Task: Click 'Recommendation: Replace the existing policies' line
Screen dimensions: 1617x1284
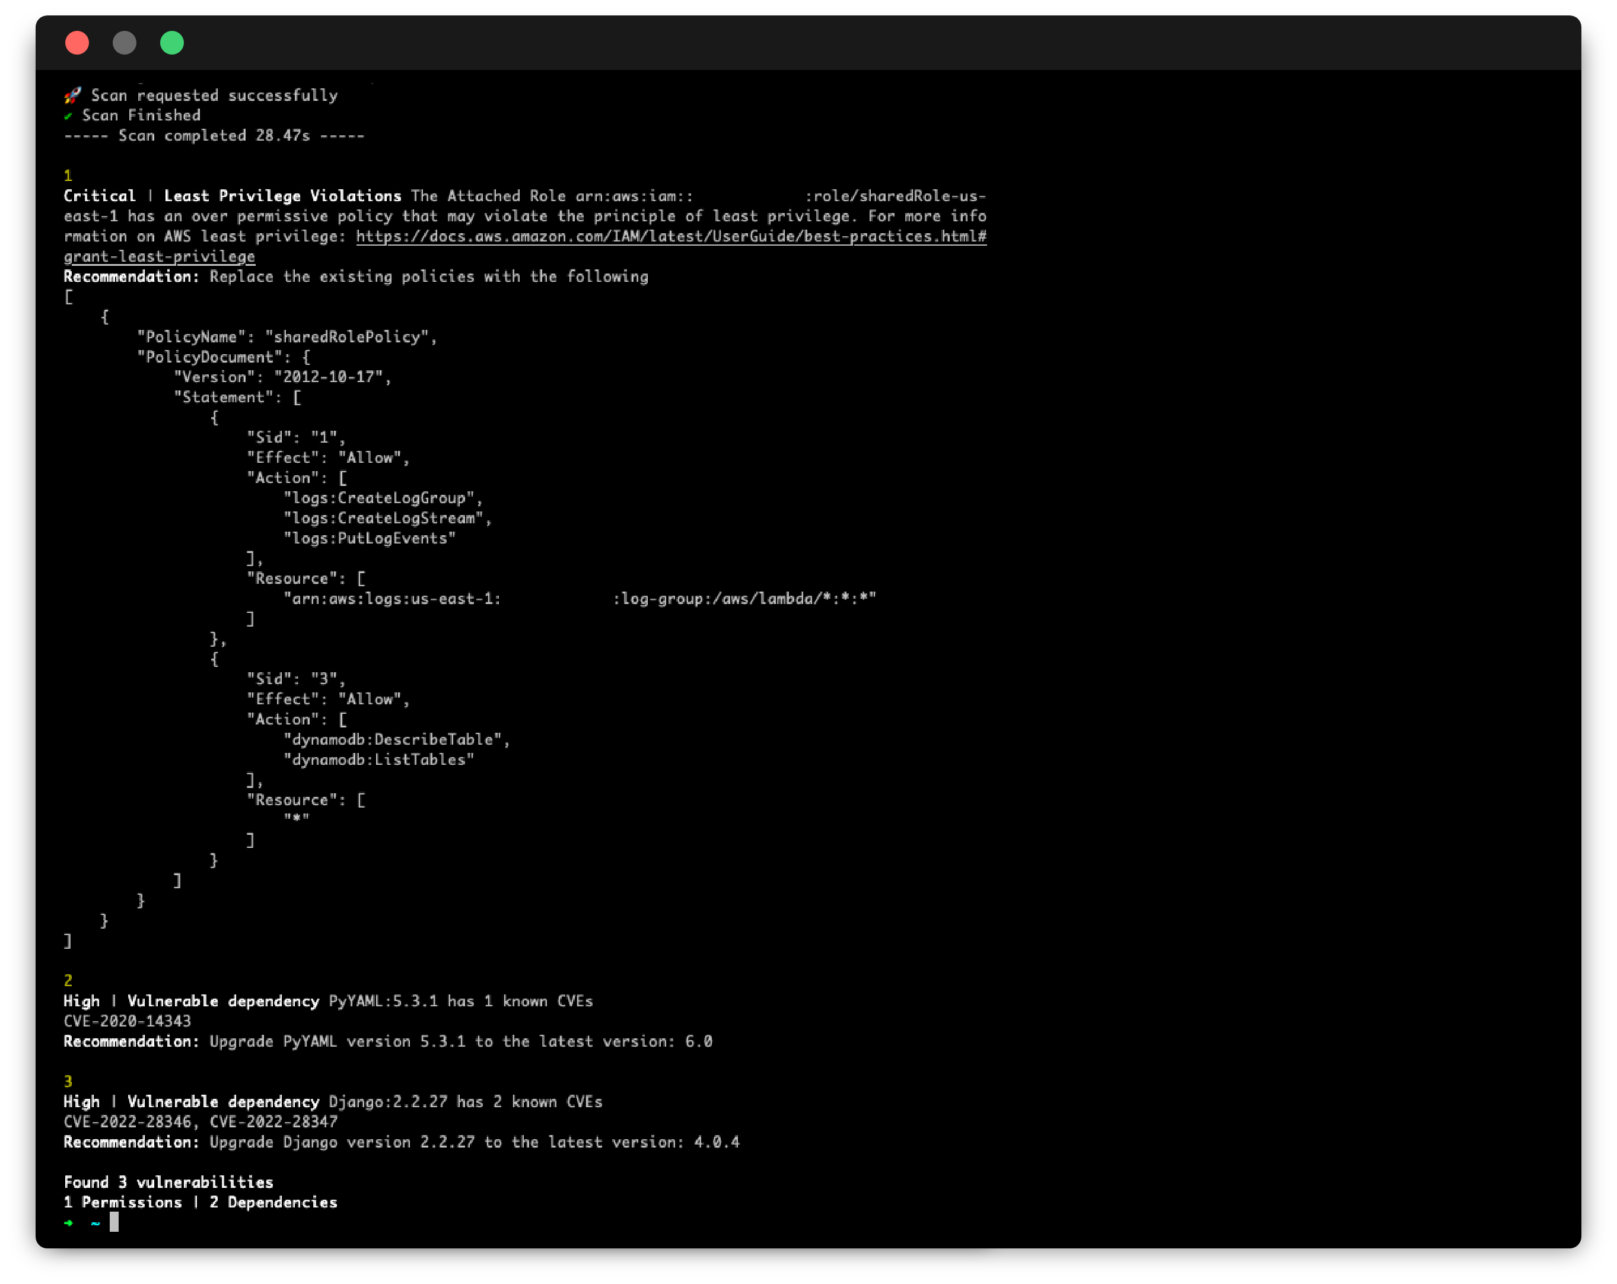Action: [x=356, y=276]
